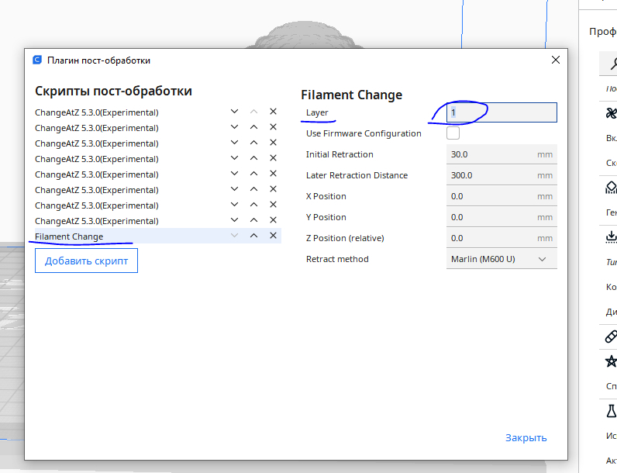This screenshot has height=473, width=617.
Task: Move the second ChangeAtZ script up
Action: tap(253, 127)
